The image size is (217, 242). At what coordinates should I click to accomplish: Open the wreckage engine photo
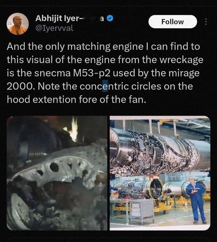coord(57,173)
